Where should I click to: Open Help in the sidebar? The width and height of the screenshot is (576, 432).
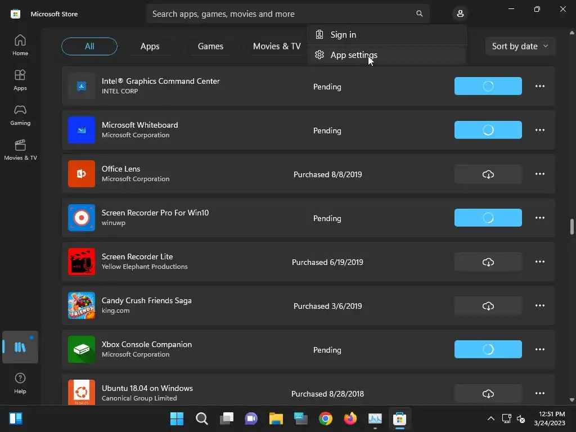[20, 383]
